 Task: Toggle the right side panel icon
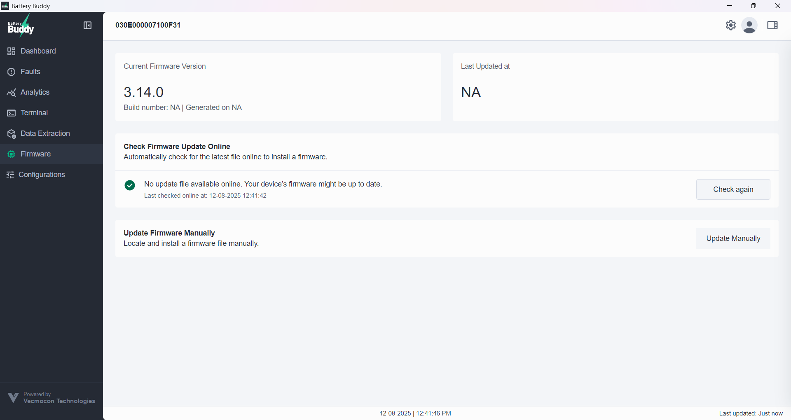[x=772, y=26]
